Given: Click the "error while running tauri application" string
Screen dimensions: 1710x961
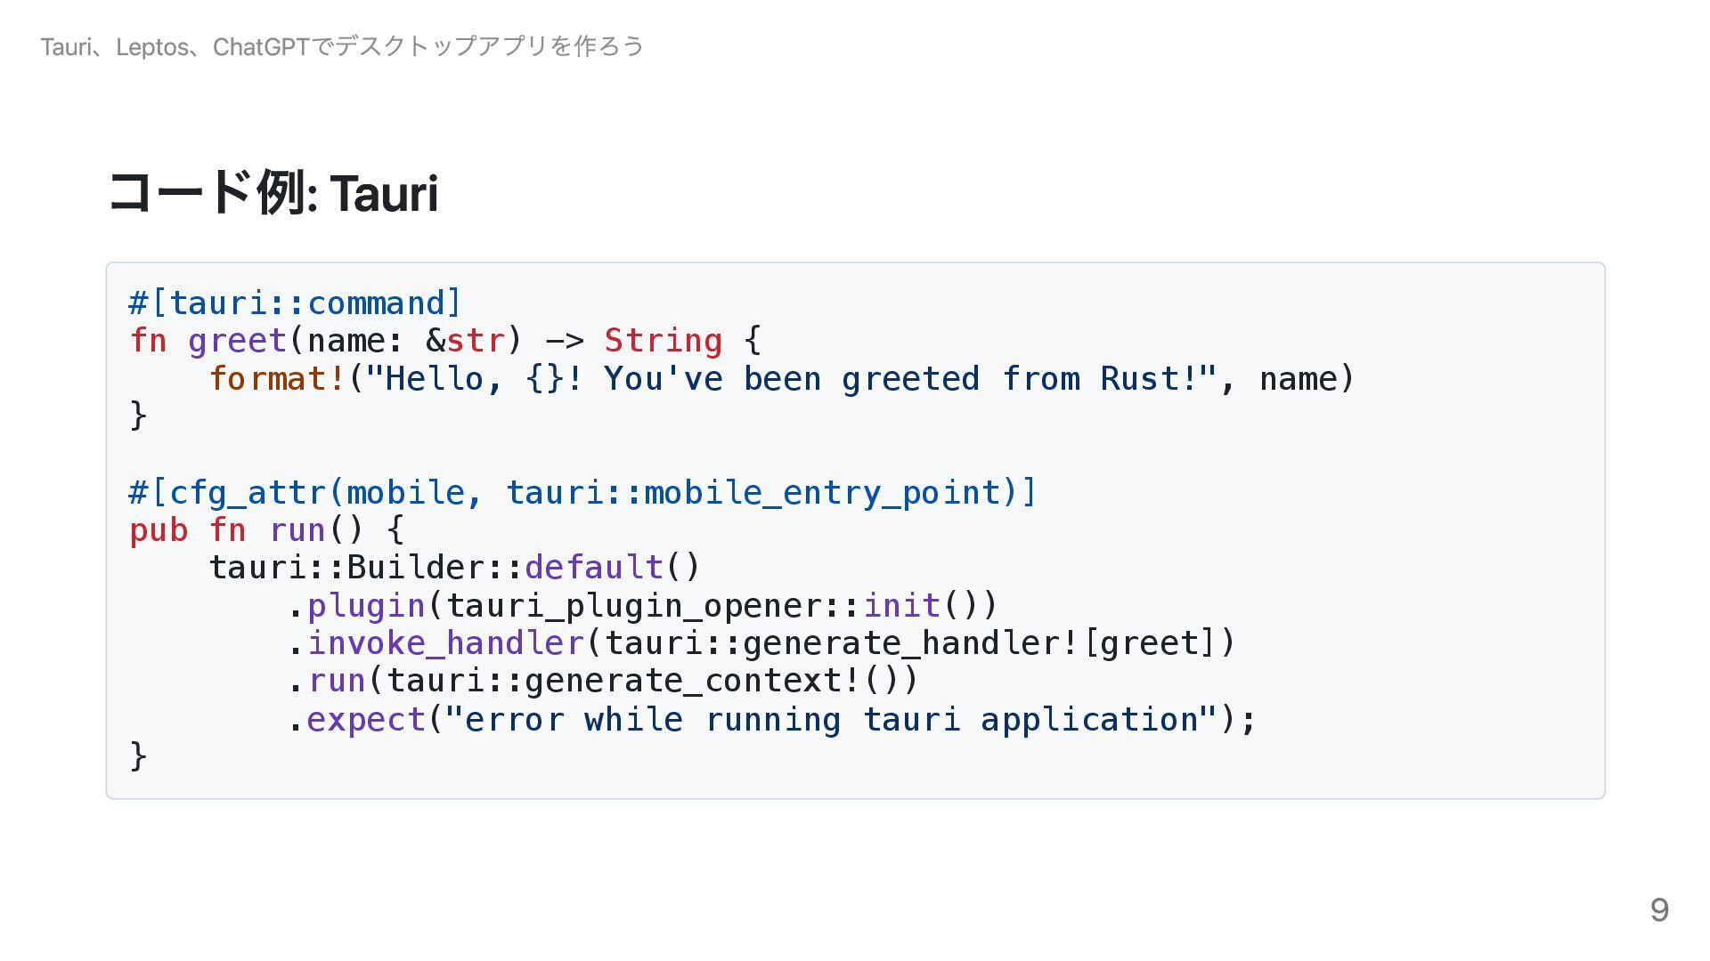Looking at the screenshot, I should 830,719.
